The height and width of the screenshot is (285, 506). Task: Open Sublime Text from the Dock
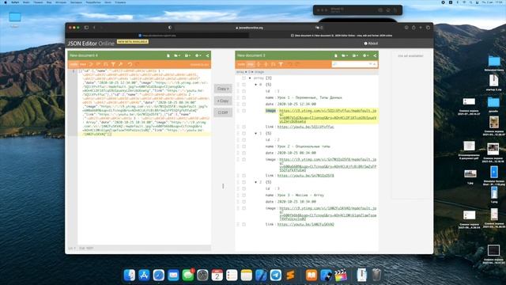[290, 275]
